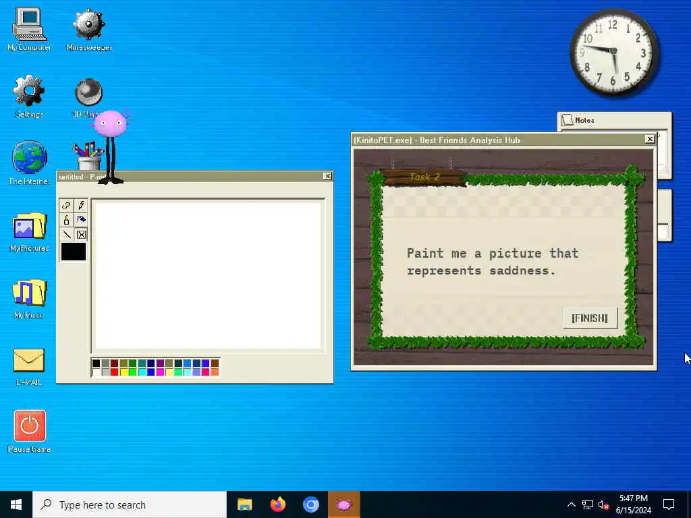Screen dimensions: 691x518
Task: Pick the spray can airbrush tool
Action: [x=81, y=220]
